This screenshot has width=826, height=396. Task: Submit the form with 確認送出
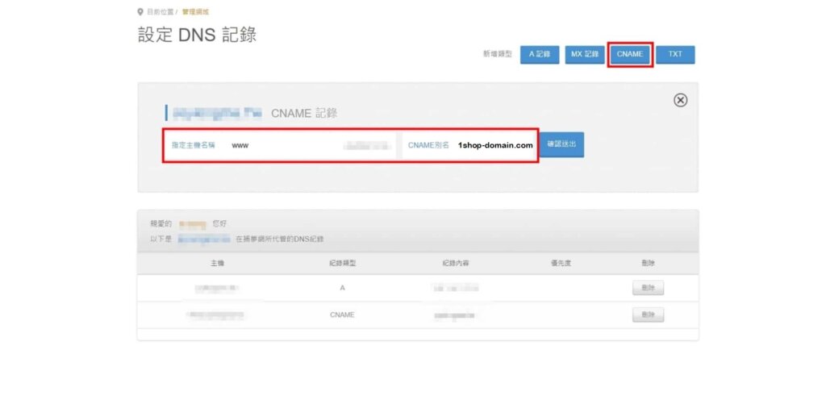pyautogui.click(x=561, y=145)
